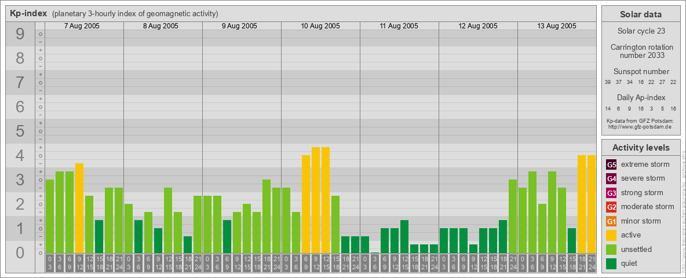Click the unsettled legend label text
686x278 pixels.
(x=636, y=250)
